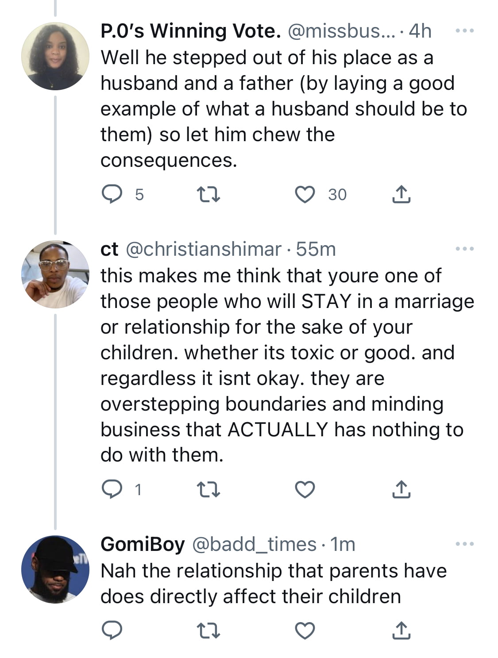Open more options on P.O's Winning Vote tweet
The width and height of the screenshot is (498, 658).
point(465,31)
